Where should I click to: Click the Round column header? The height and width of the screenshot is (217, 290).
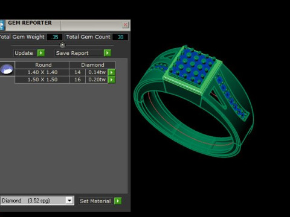pyautogui.click(x=42, y=65)
